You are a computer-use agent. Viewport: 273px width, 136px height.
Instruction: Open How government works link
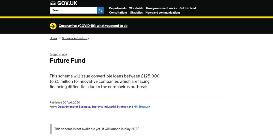click(x=161, y=8)
